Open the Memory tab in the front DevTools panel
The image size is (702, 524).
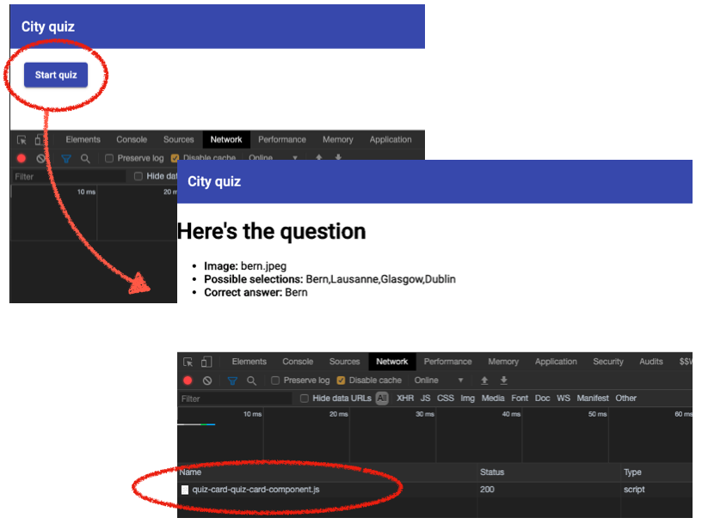pyautogui.click(x=503, y=362)
